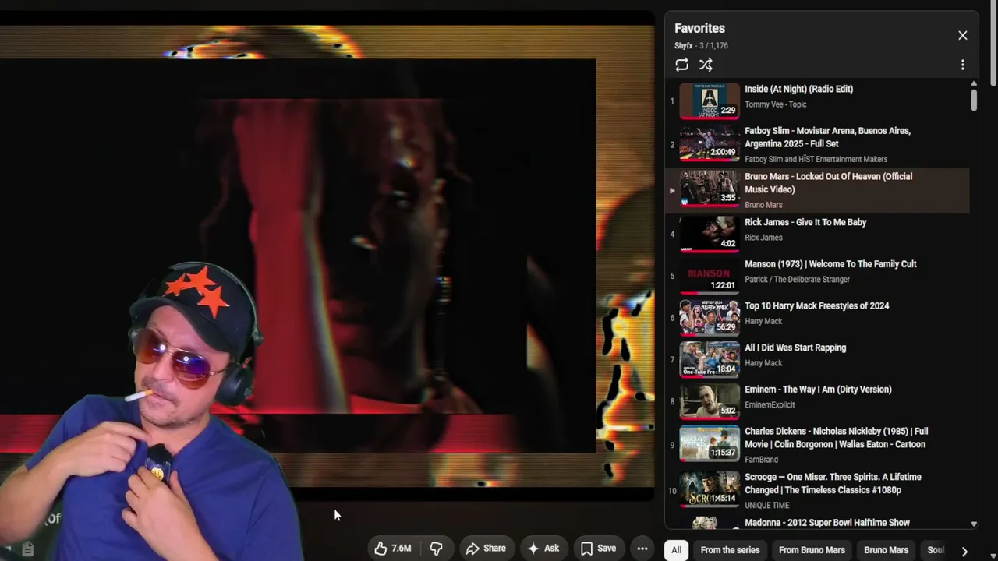Image resolution: width=998 pixels, height=561 pixels.
Task: Toggle shuffle for the Favorites playlist
Action: click(706, 65)
